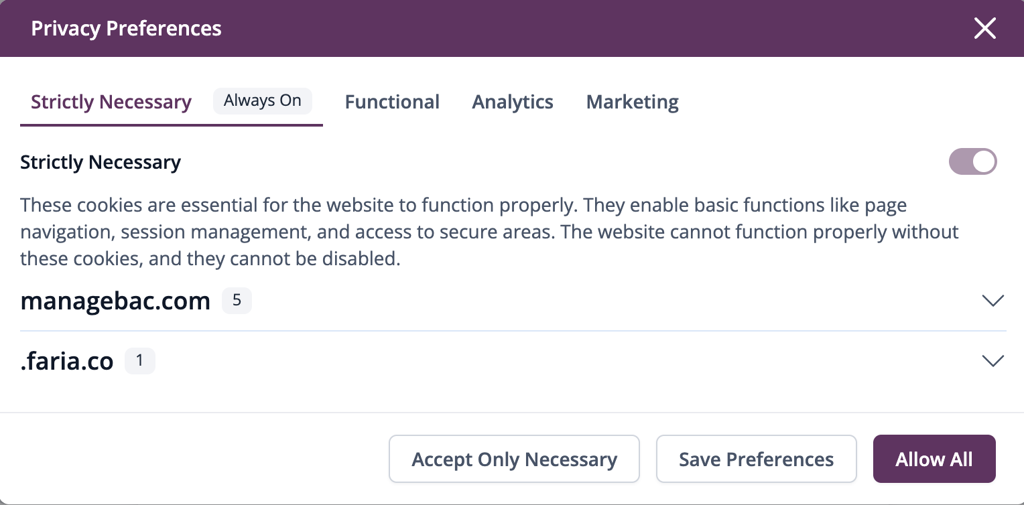Screen dimensions: 1024x505
Task: Click the managebac.com domain name
Action: point(115,301)
